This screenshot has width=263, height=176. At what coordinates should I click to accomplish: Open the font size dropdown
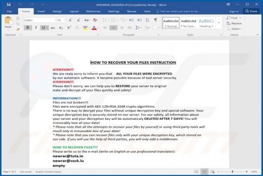(65, 20)
